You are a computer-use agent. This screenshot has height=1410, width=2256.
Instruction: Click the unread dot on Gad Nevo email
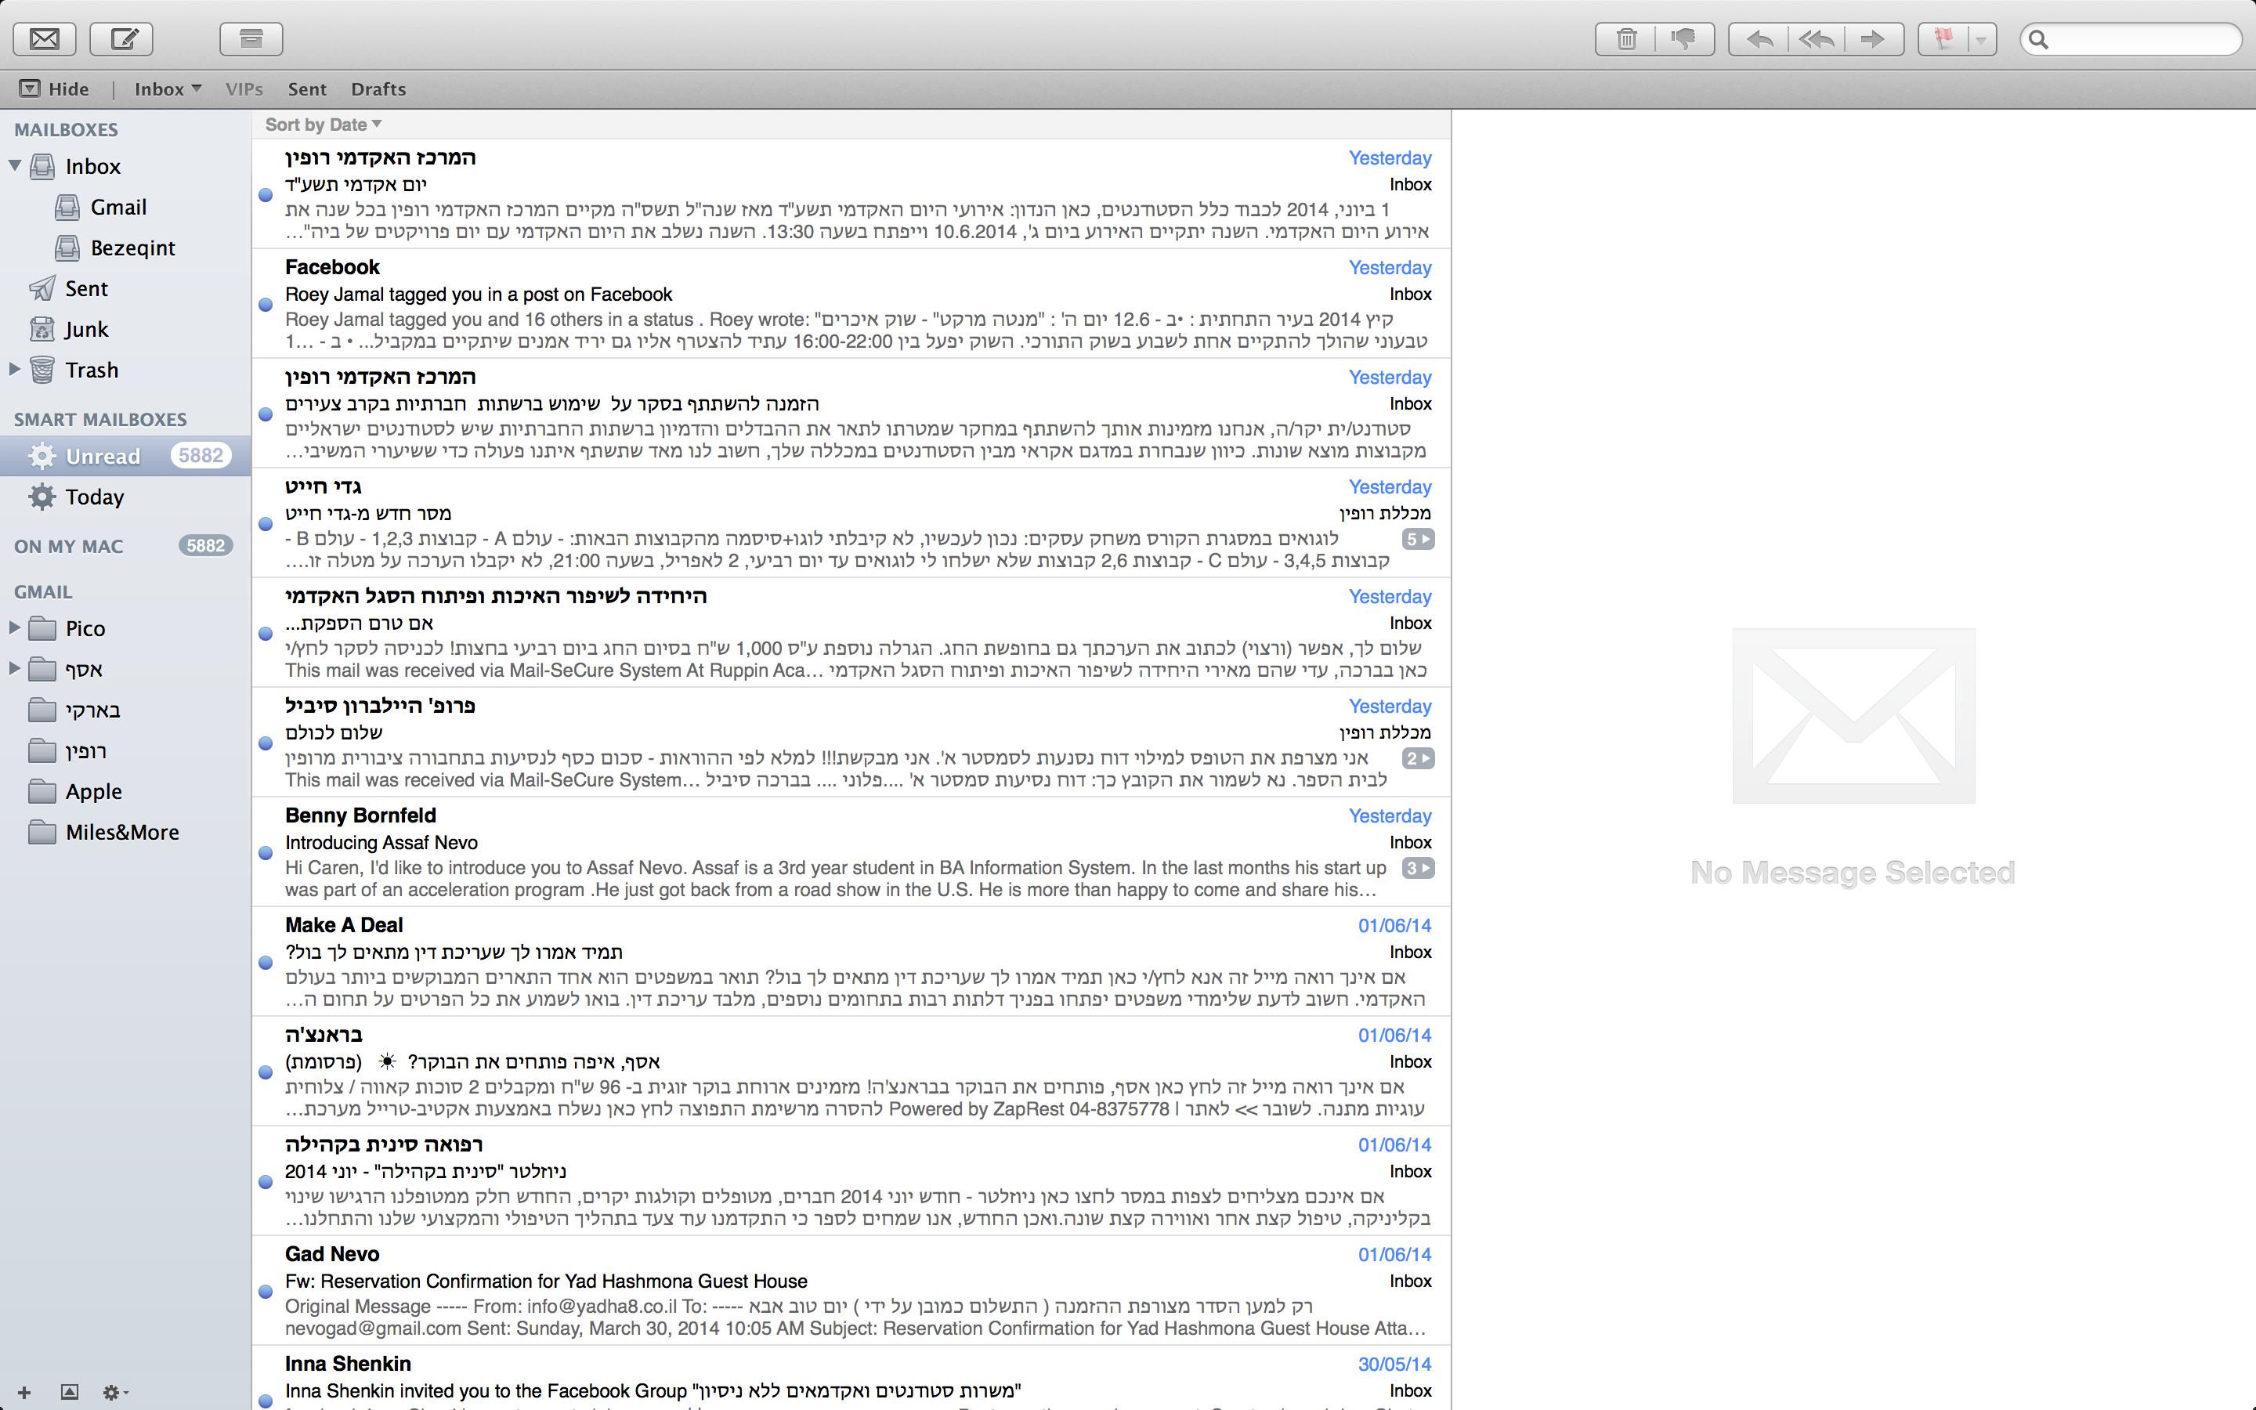pyautogui.click(x=266, y=1292)
